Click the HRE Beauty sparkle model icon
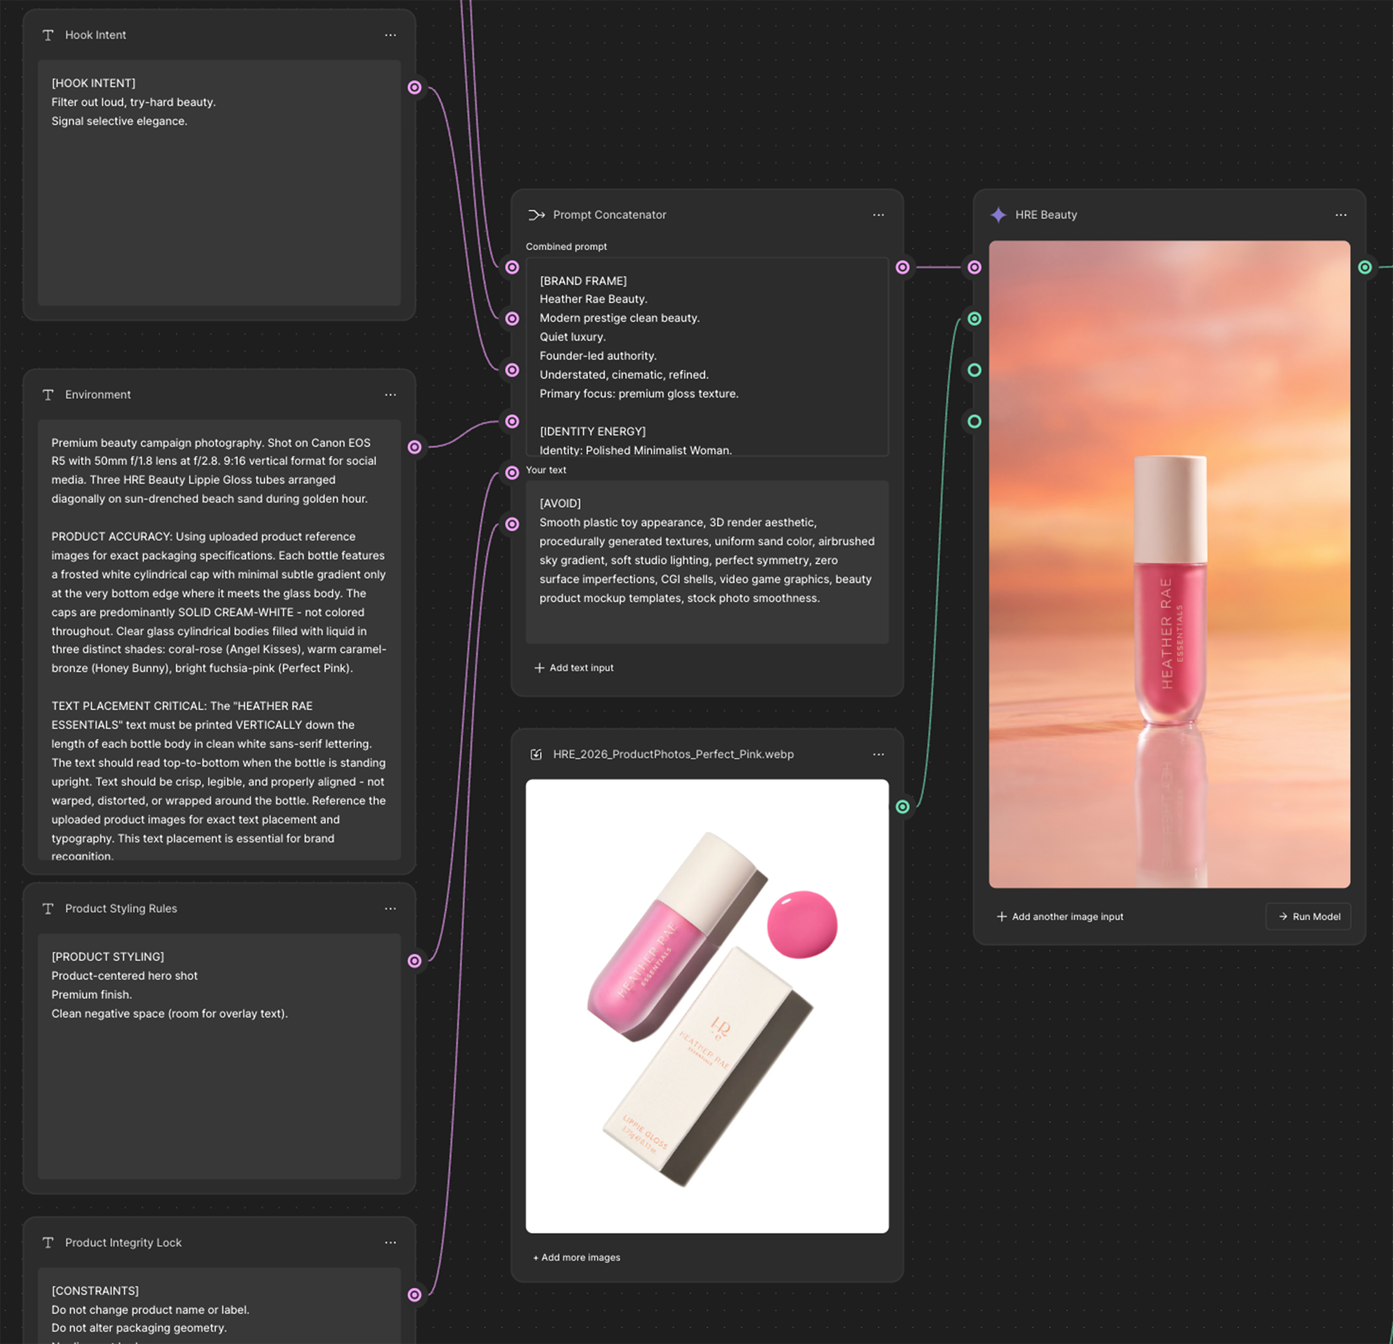Image resolution: width=1393 pixels, height=1344 pixels. click(x=998, y=215)
